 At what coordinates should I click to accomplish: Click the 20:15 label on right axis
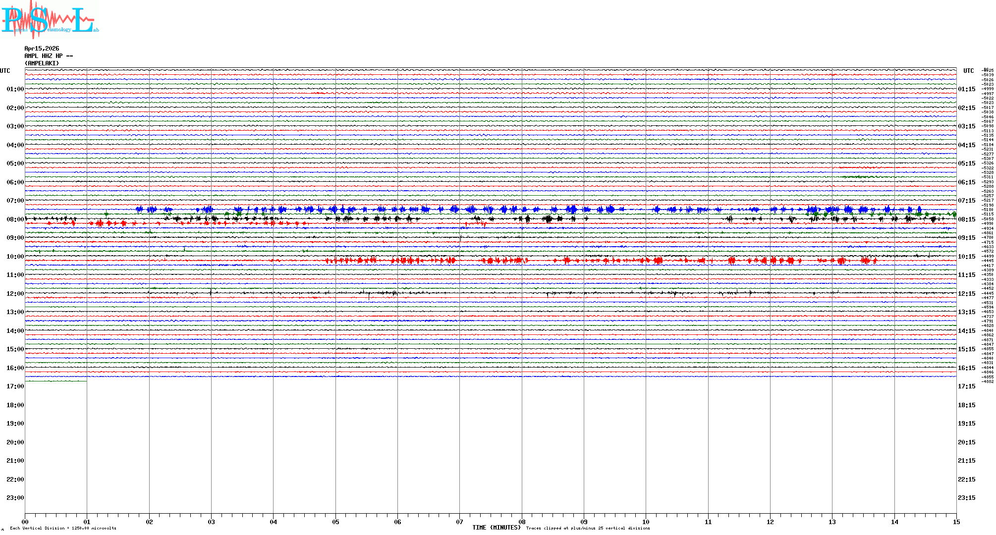[966, 442]
